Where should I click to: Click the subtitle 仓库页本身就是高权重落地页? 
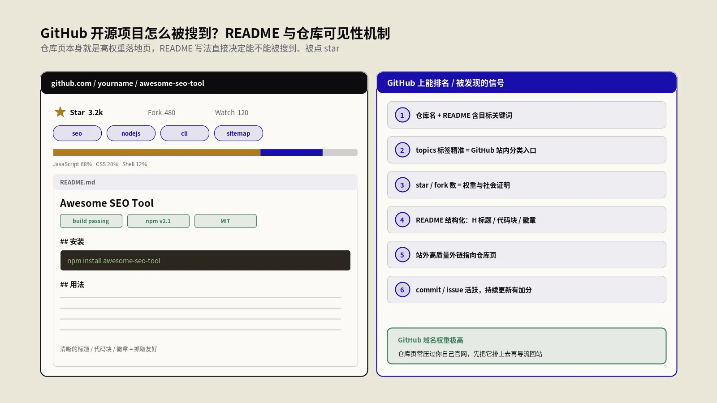pos(190,48)
